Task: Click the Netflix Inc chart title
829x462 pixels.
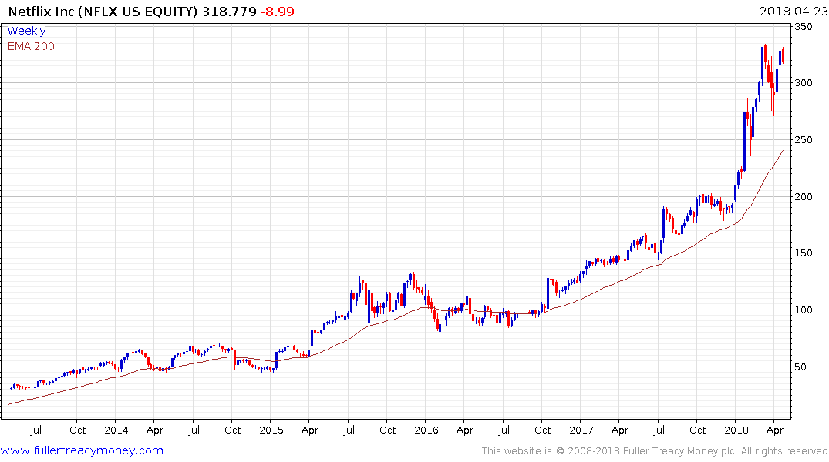Action: (x=103, y=12)
